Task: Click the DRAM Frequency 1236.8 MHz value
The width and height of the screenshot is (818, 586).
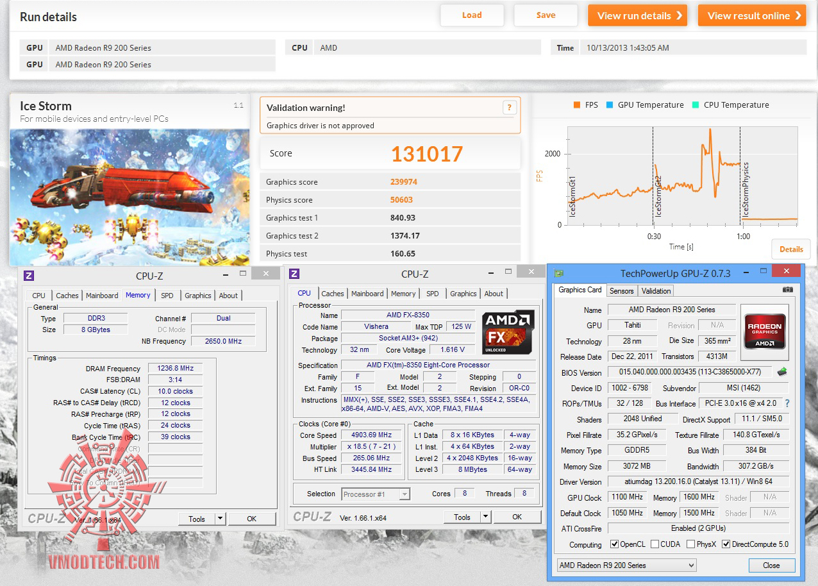Action: click(175, 368)
